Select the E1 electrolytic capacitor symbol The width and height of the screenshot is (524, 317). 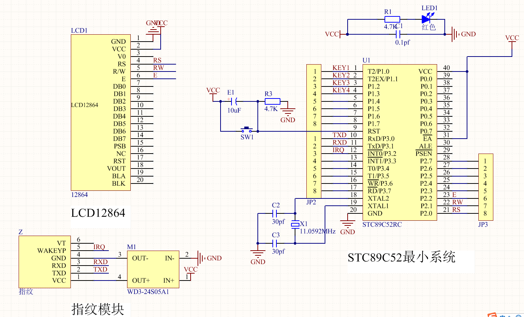[234, 101]
